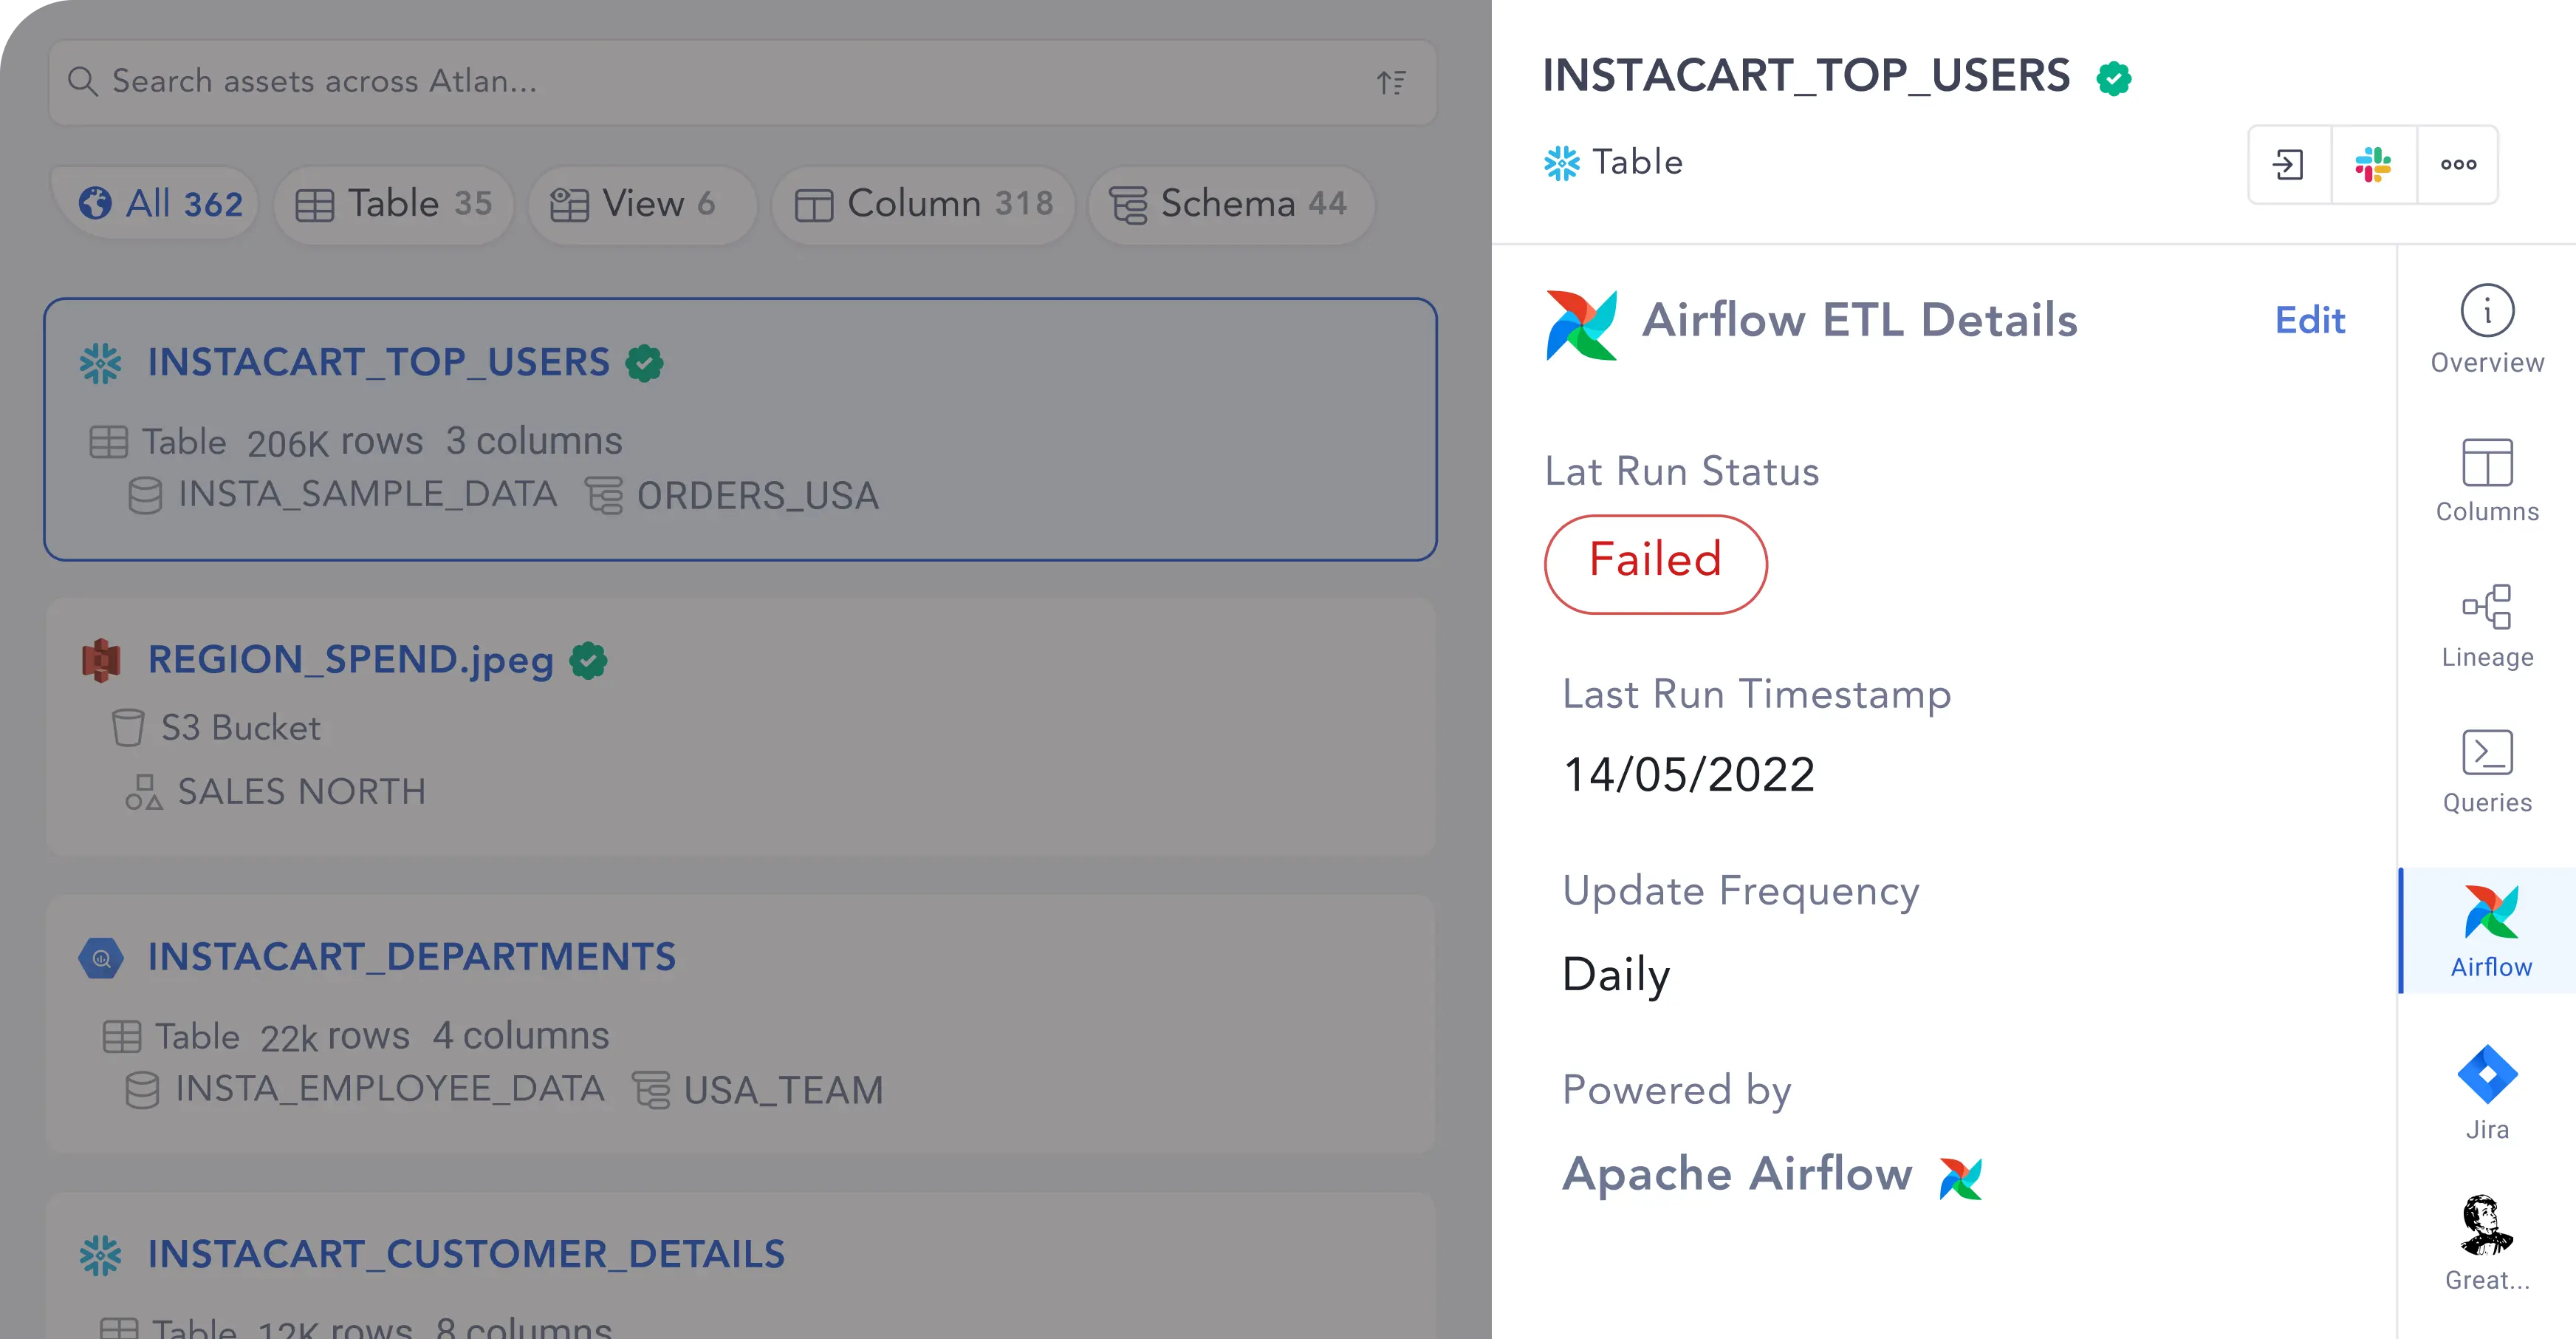Click the open asset arrow icon
This screenshot has width=2576, height=1339.
pos(2289,164)
